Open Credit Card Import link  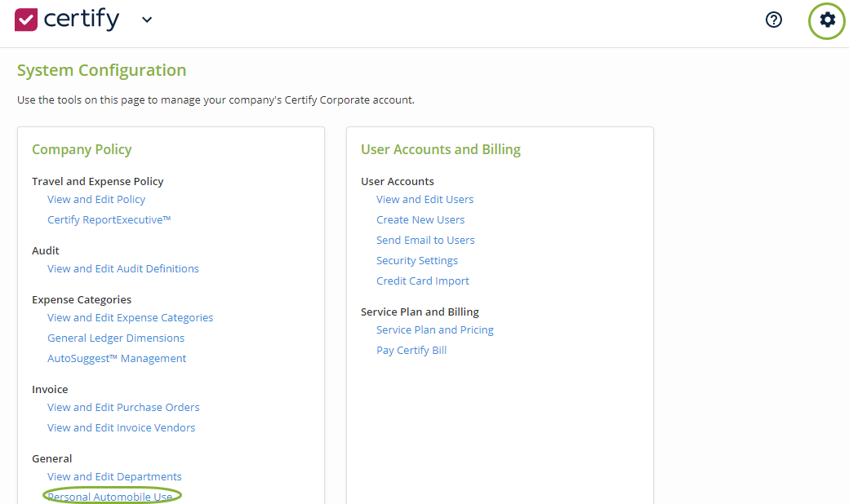pyautogui.click(x=423, y=281)
